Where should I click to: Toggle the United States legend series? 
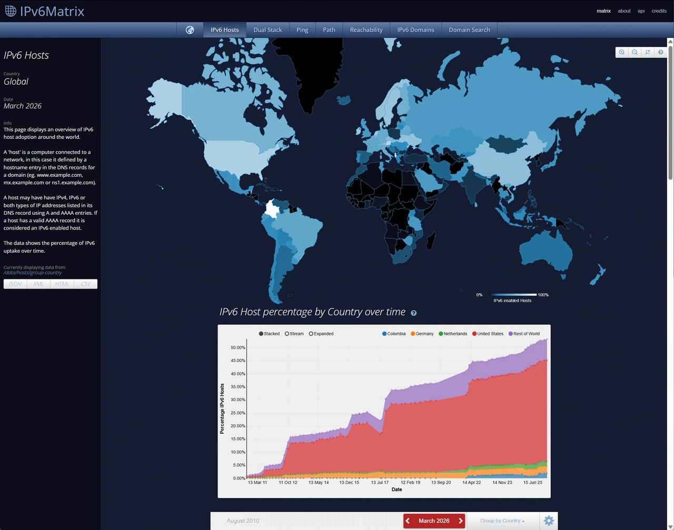tap(488, 334)
